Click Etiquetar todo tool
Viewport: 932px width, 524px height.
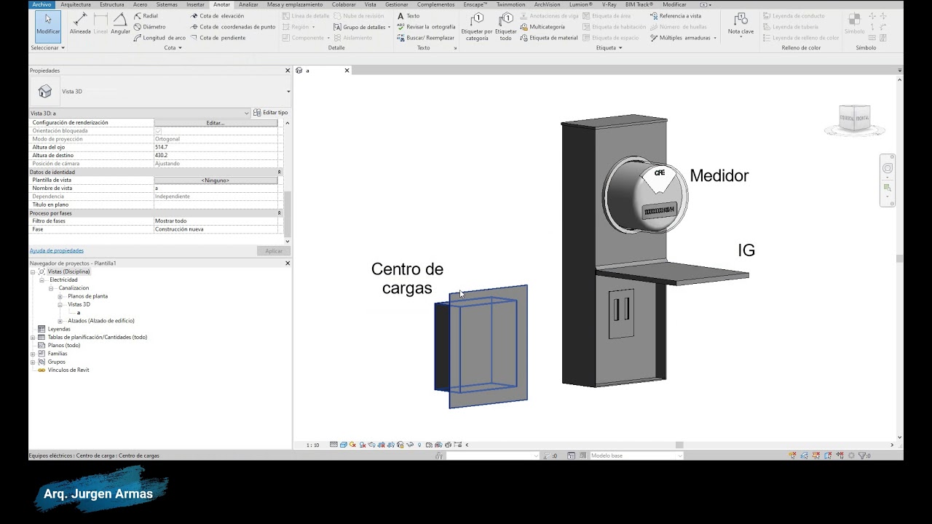pos(506,26)
